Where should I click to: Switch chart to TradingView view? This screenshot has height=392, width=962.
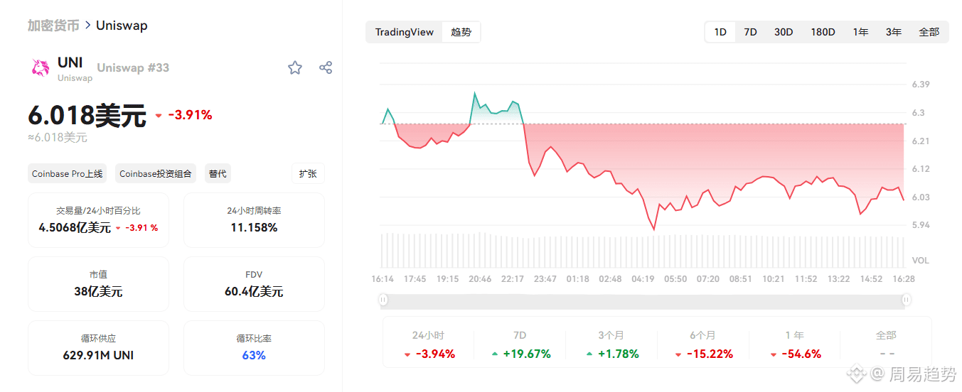(404, 32)
